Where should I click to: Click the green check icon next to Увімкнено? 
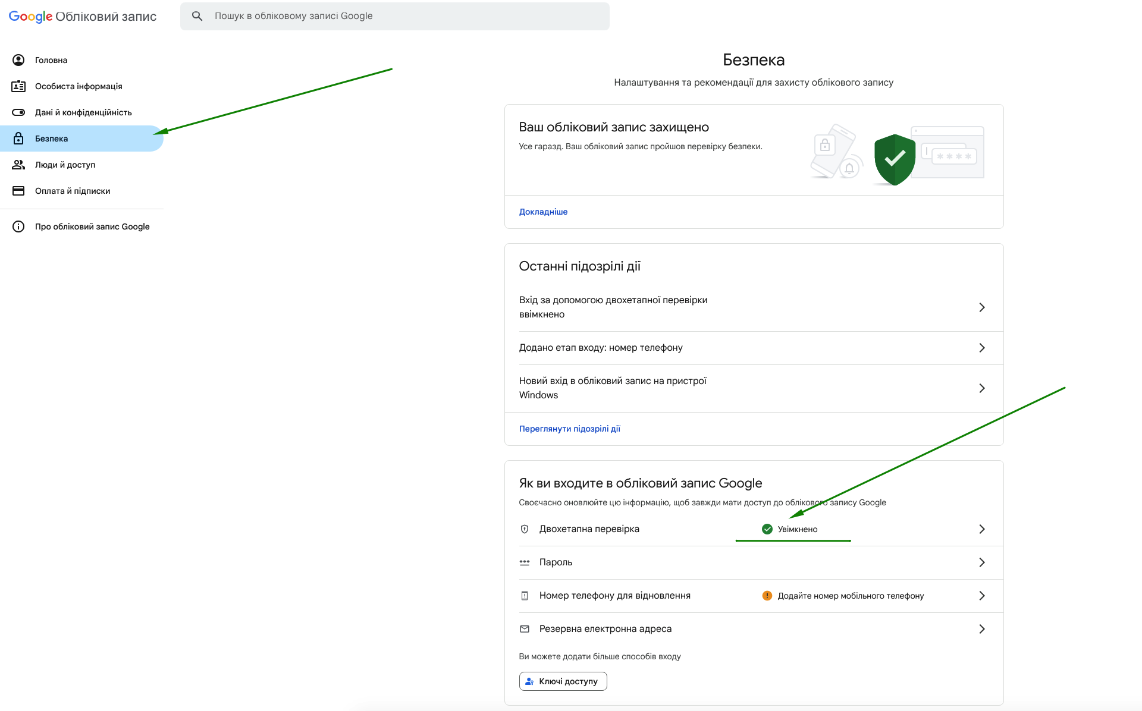click(767, 529)
